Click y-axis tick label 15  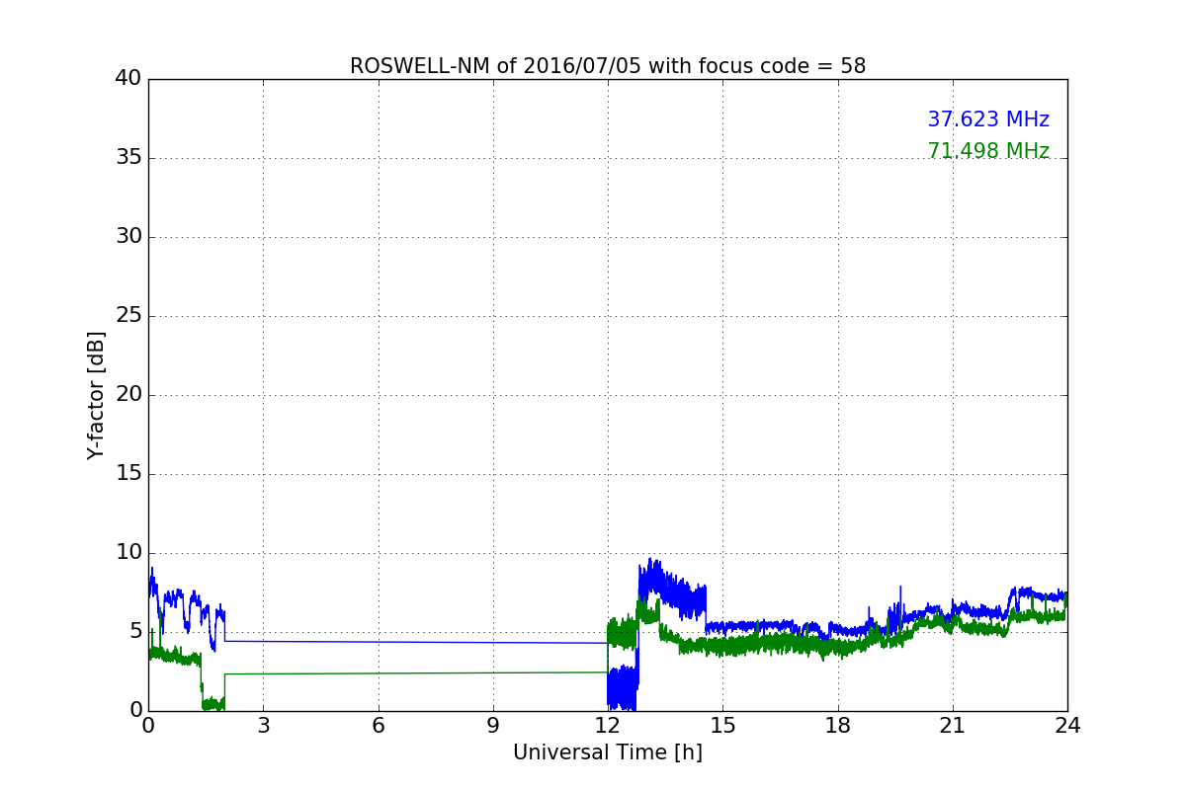pyautogui.click(x=128, y=473)
